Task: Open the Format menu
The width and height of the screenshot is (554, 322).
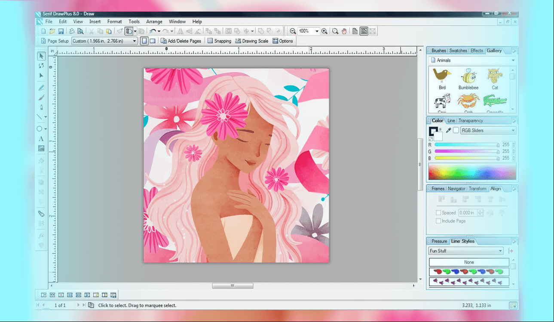Action: coord(115,21)
